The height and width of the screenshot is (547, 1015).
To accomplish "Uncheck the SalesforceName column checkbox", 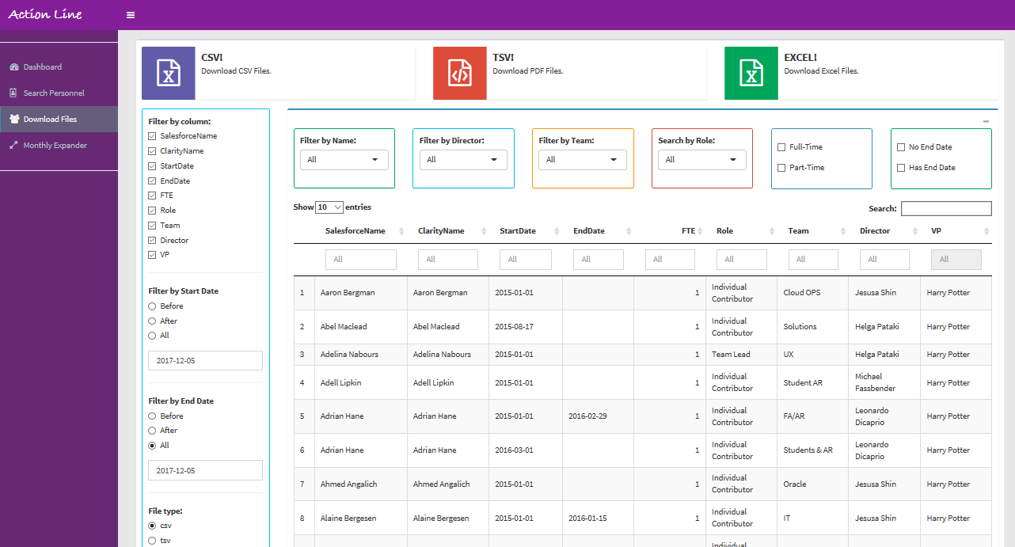I will point(152,136).
